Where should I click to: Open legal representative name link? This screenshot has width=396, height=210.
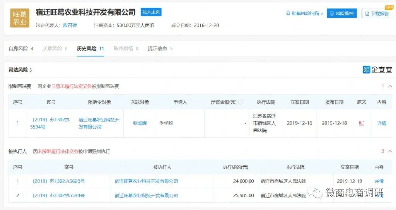pyautogui.click(x=69, y=26)
